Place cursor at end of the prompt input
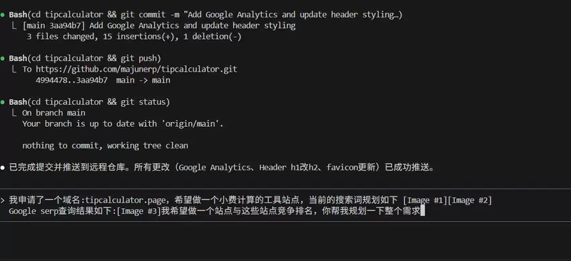This screenshot has width=571, height=261. coord(423,211)
